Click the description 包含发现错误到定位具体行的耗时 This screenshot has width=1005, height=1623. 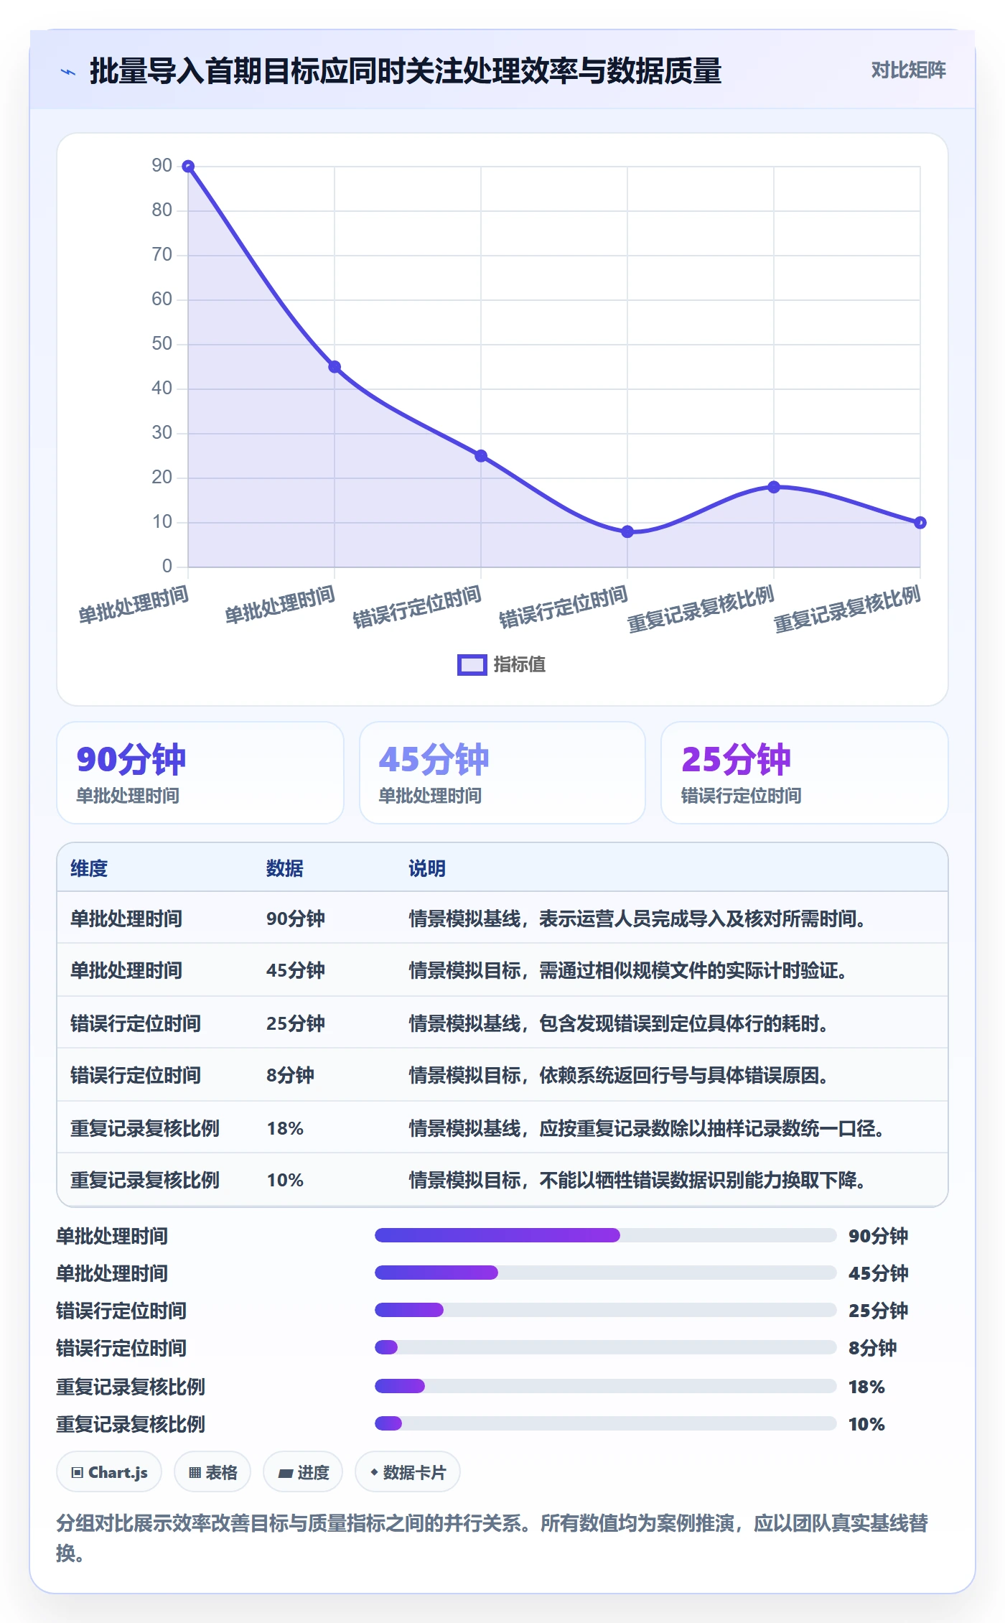[x=683, y=1023]
